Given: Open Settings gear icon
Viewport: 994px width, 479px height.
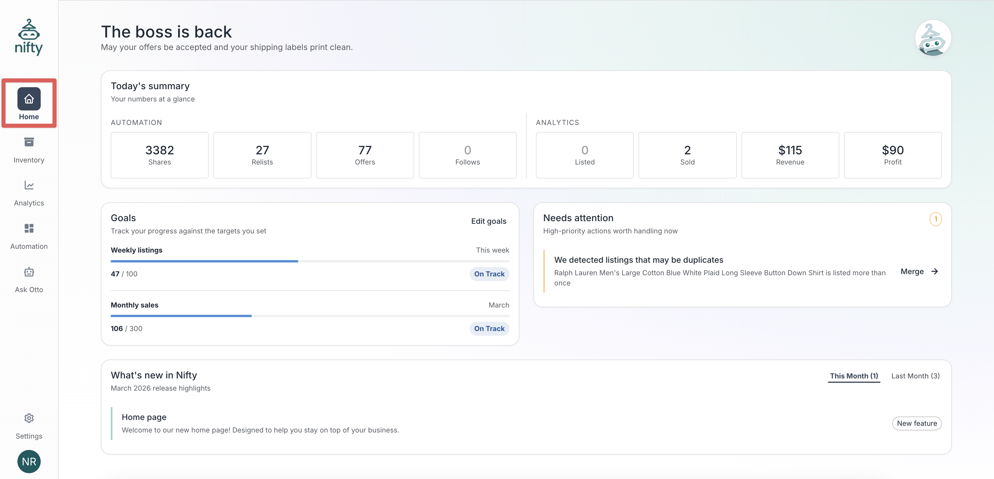Looking at the screenshot, I should [29, 418].
